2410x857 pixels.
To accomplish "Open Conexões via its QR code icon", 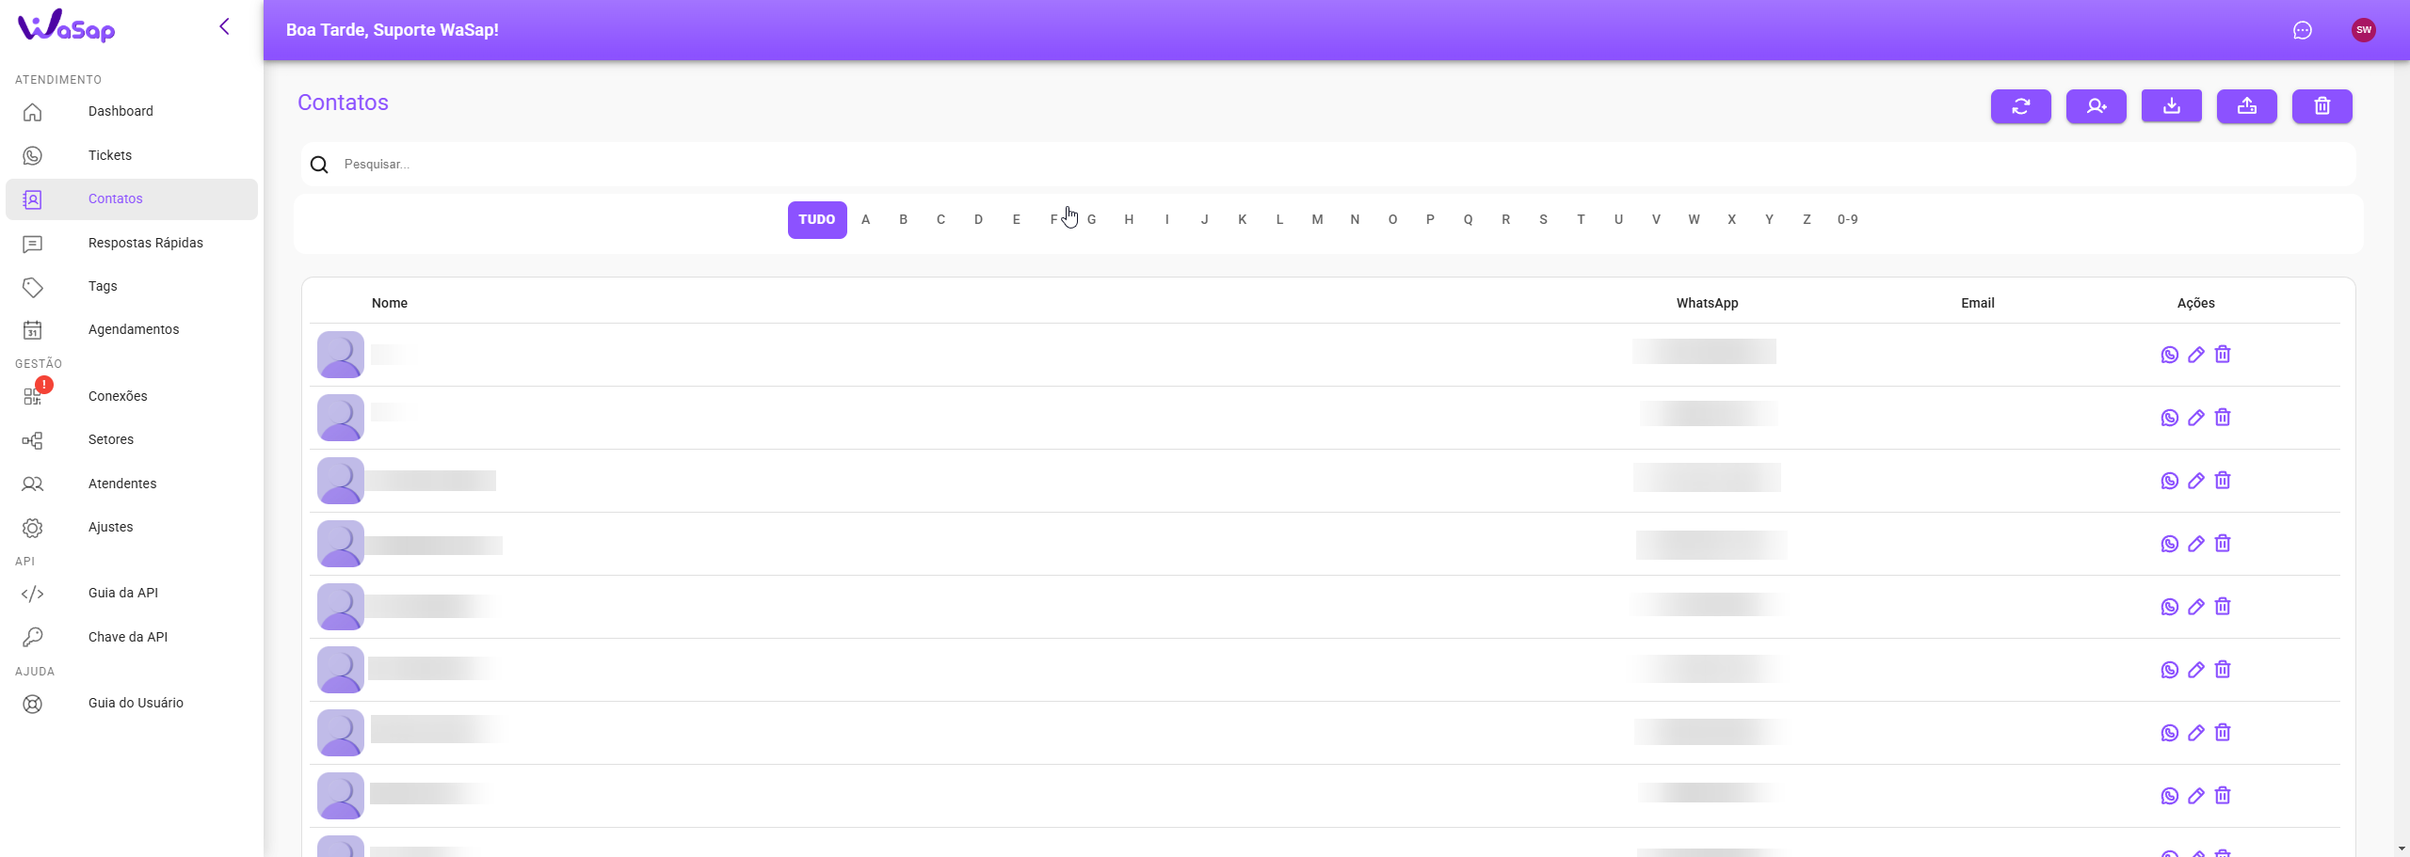I will coord(33,397).
